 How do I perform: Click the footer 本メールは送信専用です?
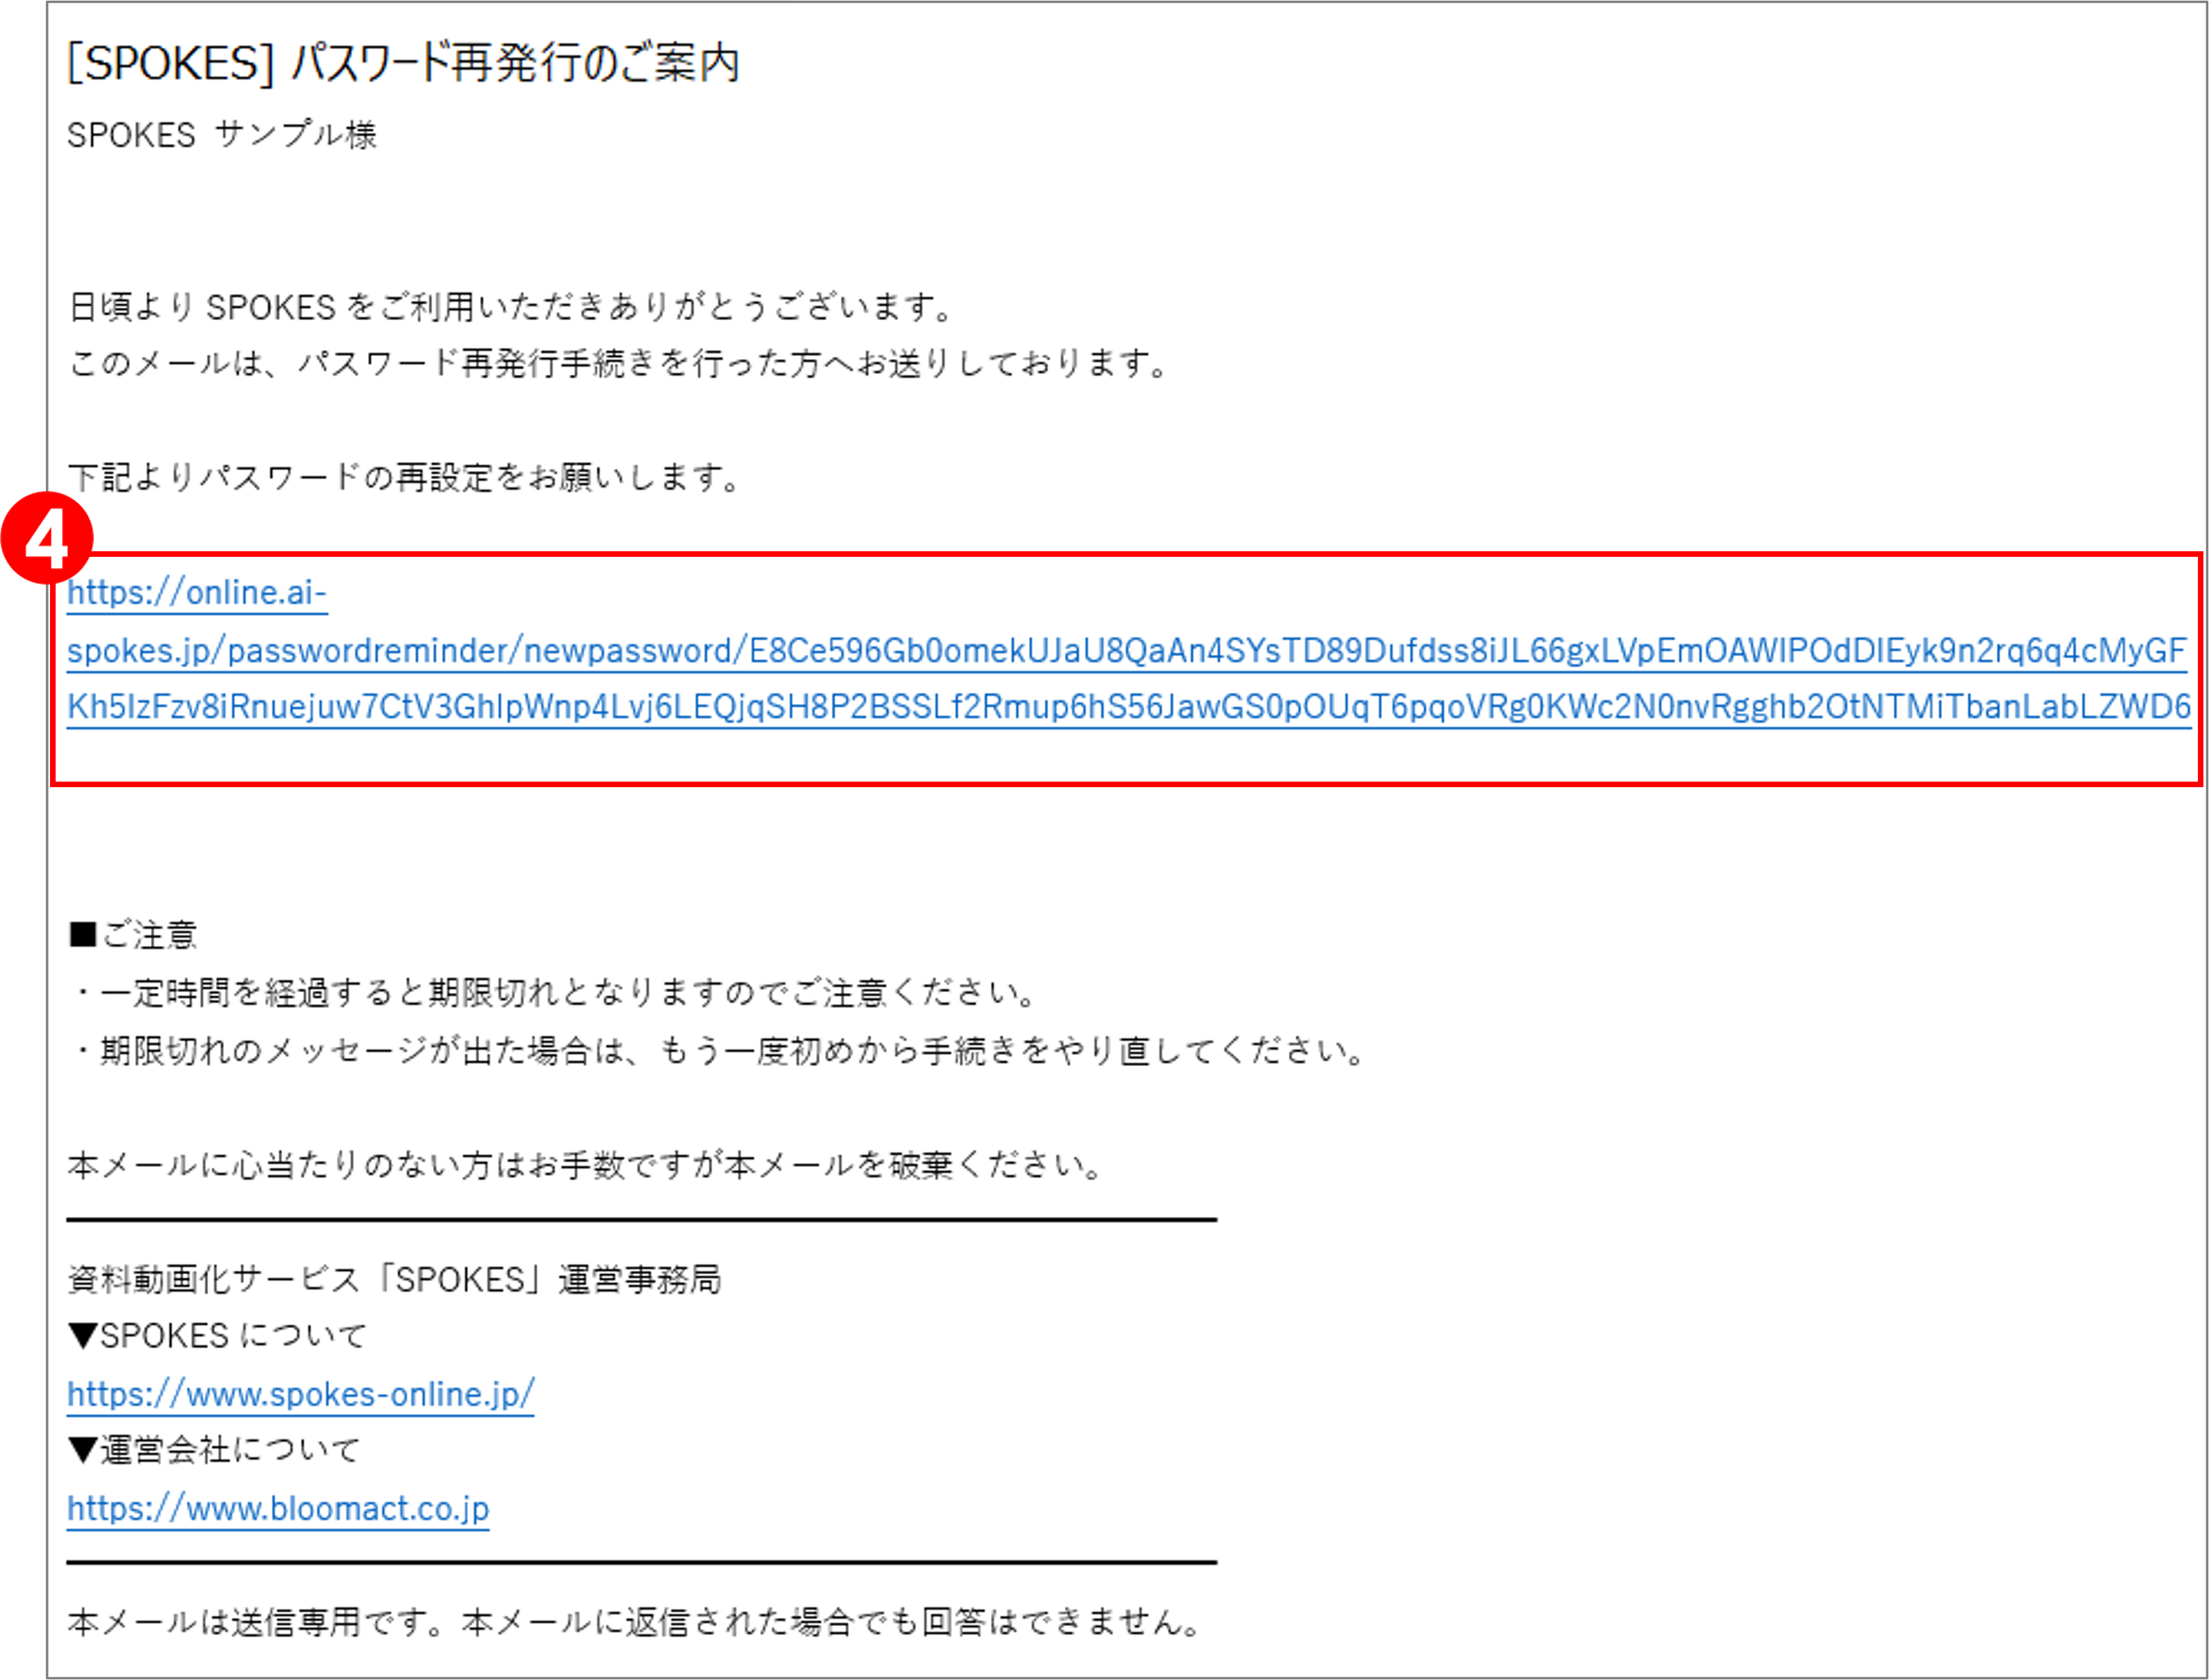(636, 1622)
